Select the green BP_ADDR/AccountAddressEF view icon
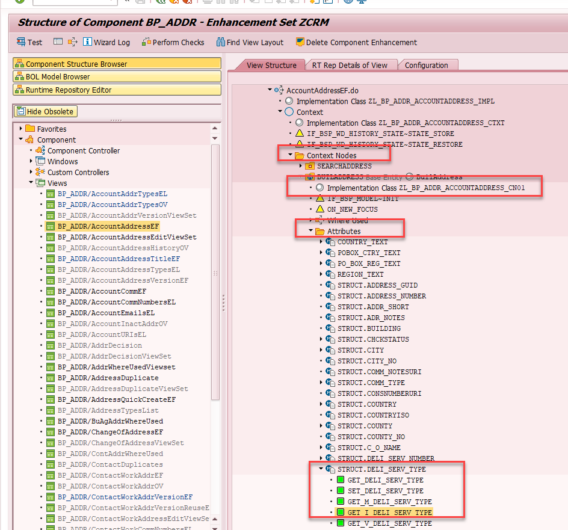This screenshot has width=568, height=530. click(51, 226)
